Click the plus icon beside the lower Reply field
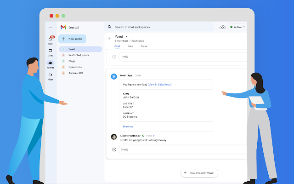Screen dimensions: 294x184 (x=114, y=149)
